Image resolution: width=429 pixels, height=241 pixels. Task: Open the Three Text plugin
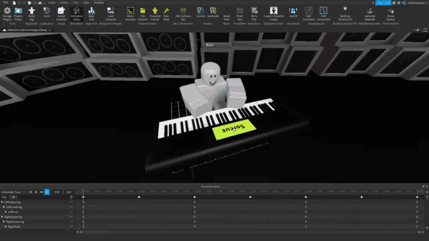click(239, 14)
